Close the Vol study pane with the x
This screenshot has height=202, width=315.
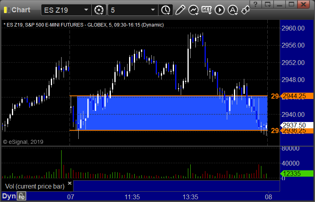70,183
